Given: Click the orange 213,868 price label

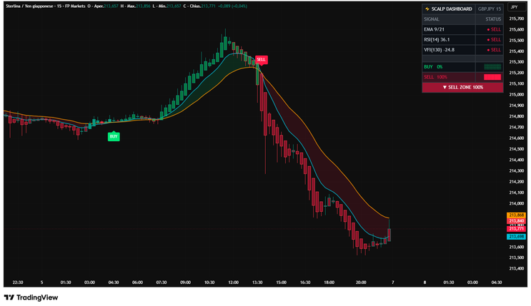Looking at the screenshot, I should click(516, 215).
